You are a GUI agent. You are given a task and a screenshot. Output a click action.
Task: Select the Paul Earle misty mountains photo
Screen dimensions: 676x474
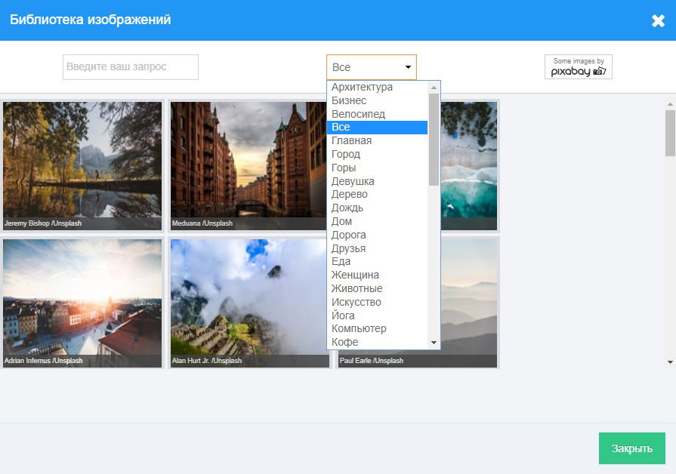click(469, 303)
